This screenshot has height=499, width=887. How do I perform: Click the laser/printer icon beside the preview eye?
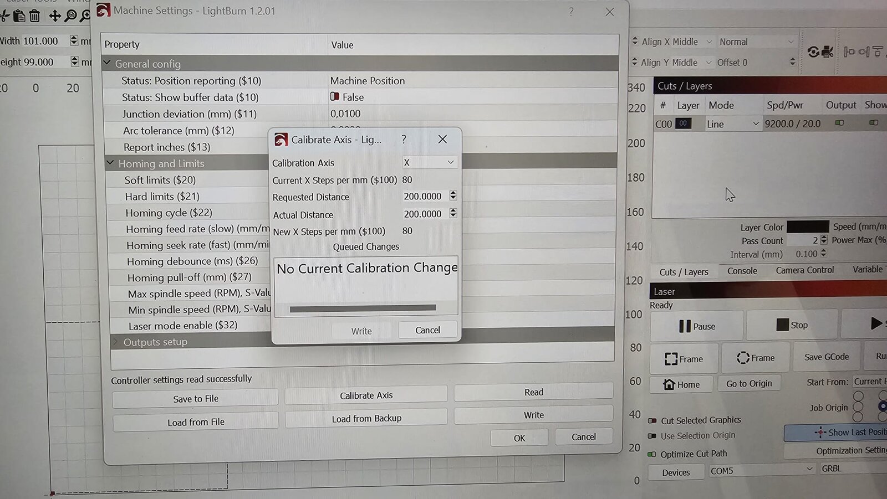click(827, 52)
